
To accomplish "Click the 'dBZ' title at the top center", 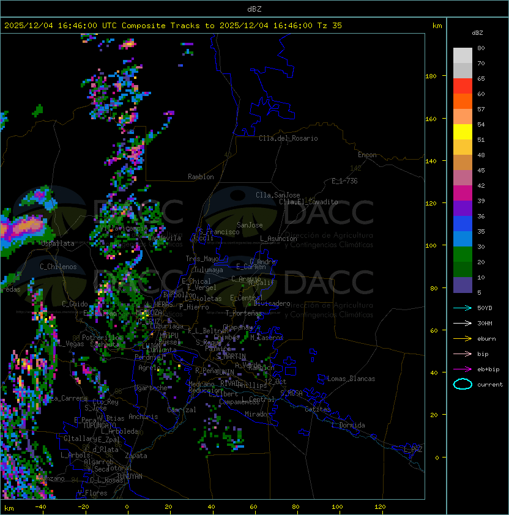I will pyautogui.click(x=254, y=9).
